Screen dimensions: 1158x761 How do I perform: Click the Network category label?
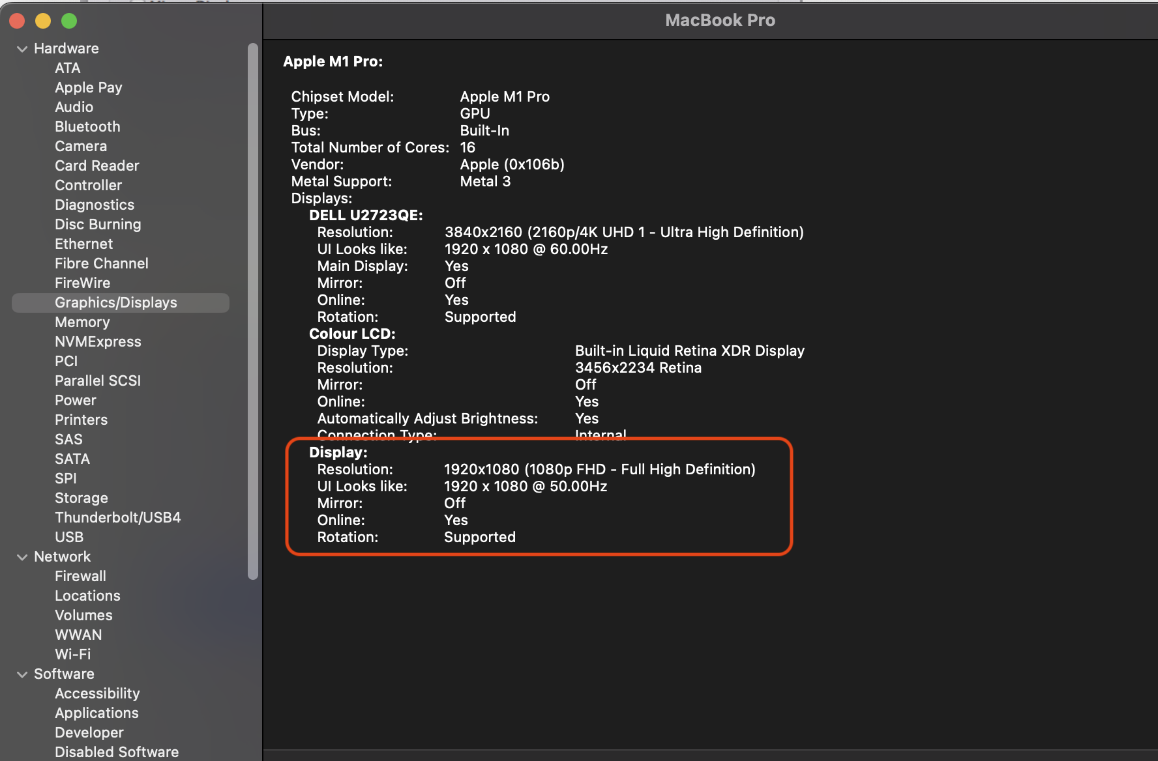[63, 557]
